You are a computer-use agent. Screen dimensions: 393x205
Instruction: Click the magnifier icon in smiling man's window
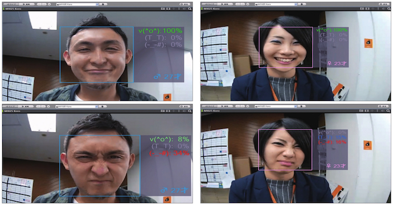coord(190,9)
